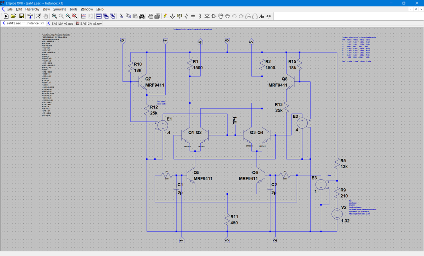The image size is (424, 256).
Task: Open the find binoculars tool
Action: pos(142,16)
